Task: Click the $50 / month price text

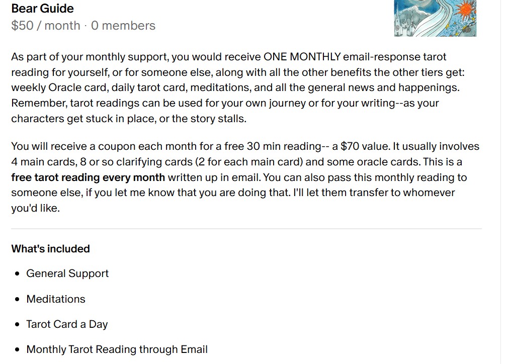Action: click(x=46, y=26)
